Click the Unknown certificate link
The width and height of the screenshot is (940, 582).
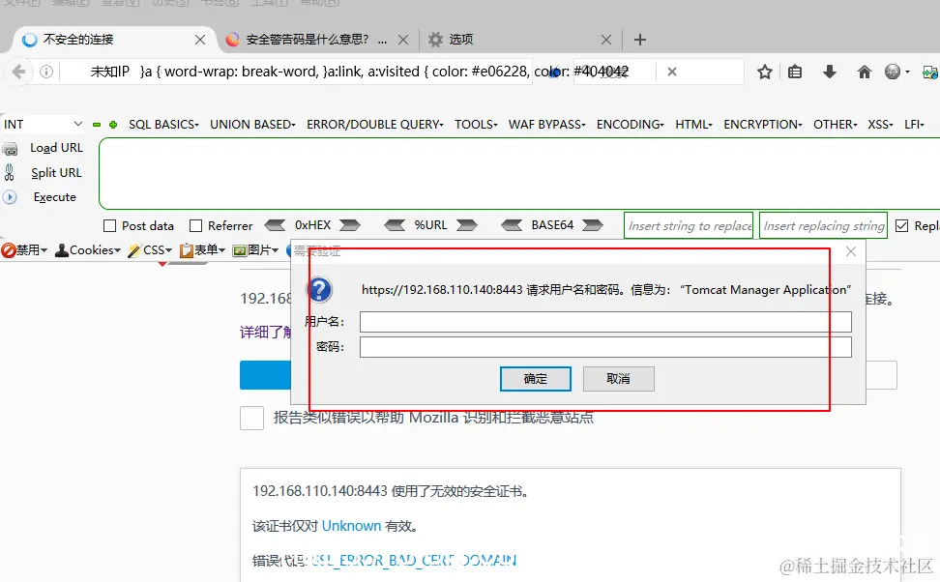[x=350, y=525]
